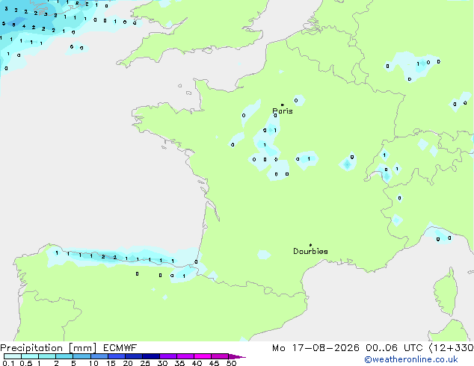
Task: Select the 25–30 mm navy legend swatch
Action: [151, 356]
